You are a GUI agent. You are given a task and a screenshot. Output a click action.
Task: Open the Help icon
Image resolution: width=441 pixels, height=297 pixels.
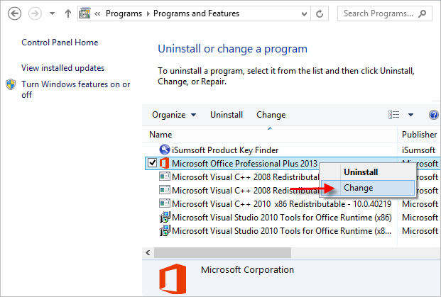[x=434, y=115]
